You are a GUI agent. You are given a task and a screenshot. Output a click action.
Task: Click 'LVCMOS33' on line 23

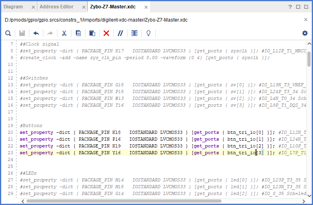tap(171, 153)
